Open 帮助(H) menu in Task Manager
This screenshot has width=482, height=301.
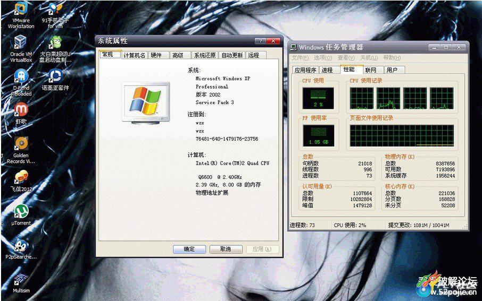coord(392,58)
